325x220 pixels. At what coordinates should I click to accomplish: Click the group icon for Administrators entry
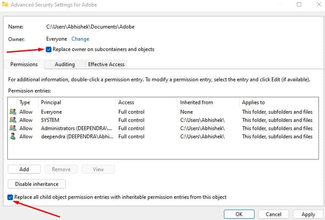(13, 128)
